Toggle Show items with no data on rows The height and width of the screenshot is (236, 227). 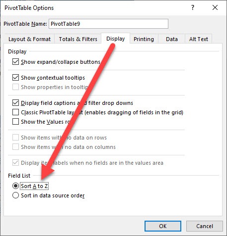point(15,138)
